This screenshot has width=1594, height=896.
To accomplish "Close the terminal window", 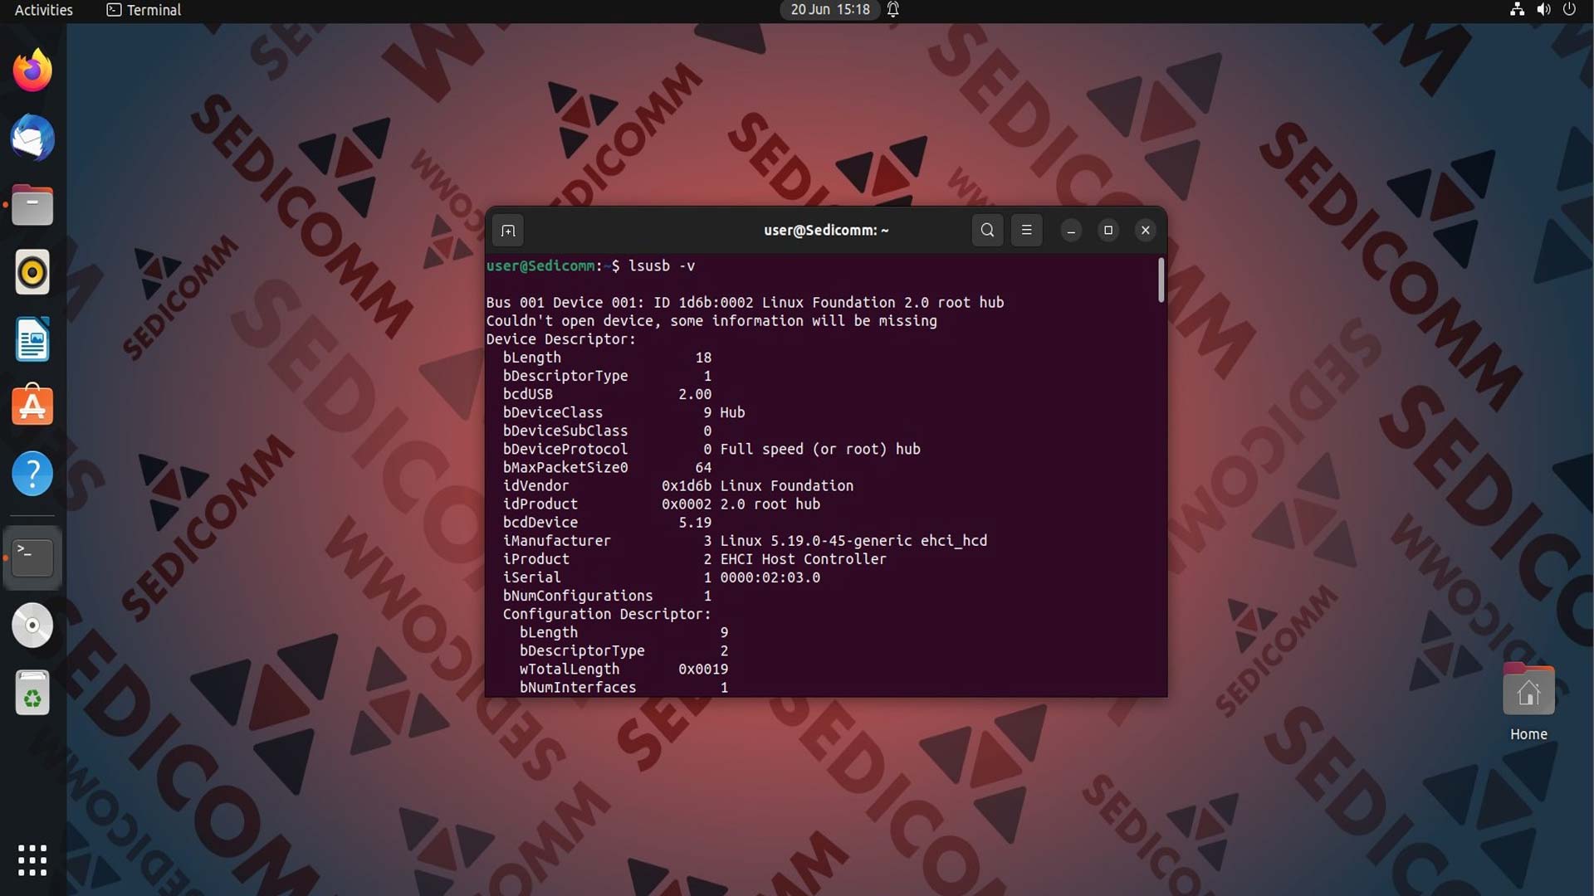I will point(1146,231).
